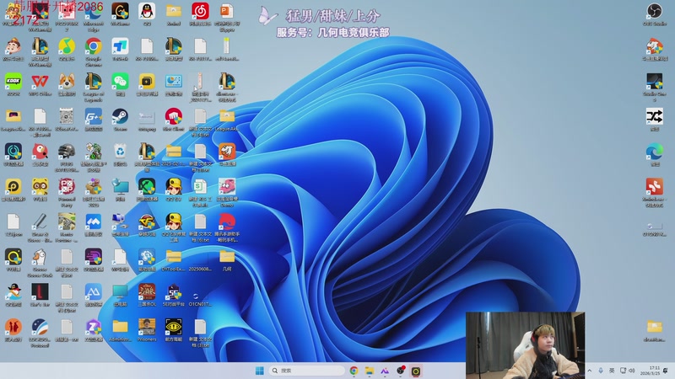
Task: Open the Prisoners game icon
Action: (147, 327)
